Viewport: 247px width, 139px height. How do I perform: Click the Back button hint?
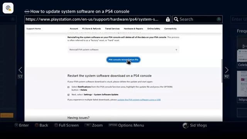(x=41, y=125)
